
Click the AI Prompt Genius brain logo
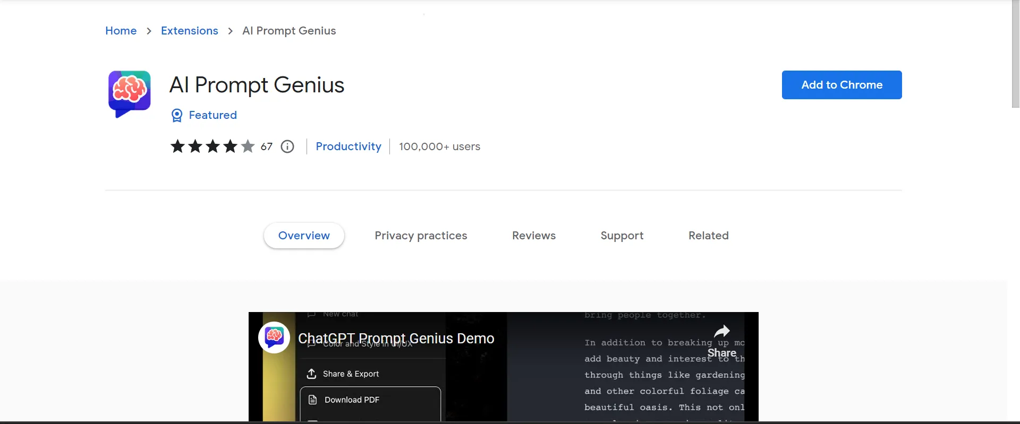click(130, 94)
